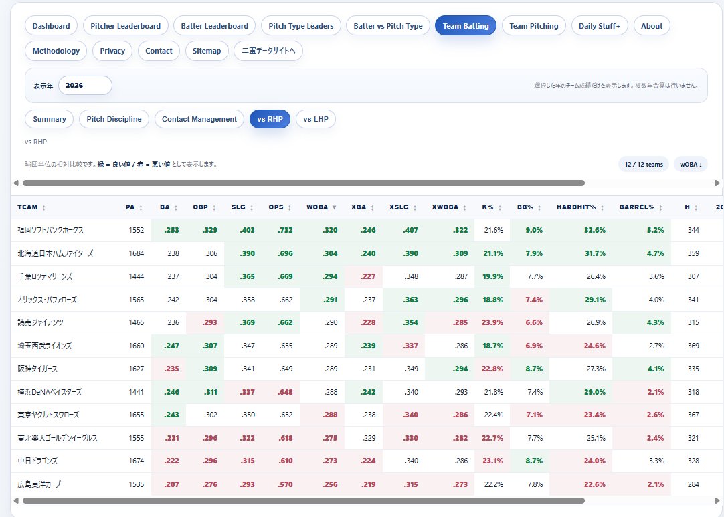Select 埼玉西武ライオンズ team name

[45, 346]
